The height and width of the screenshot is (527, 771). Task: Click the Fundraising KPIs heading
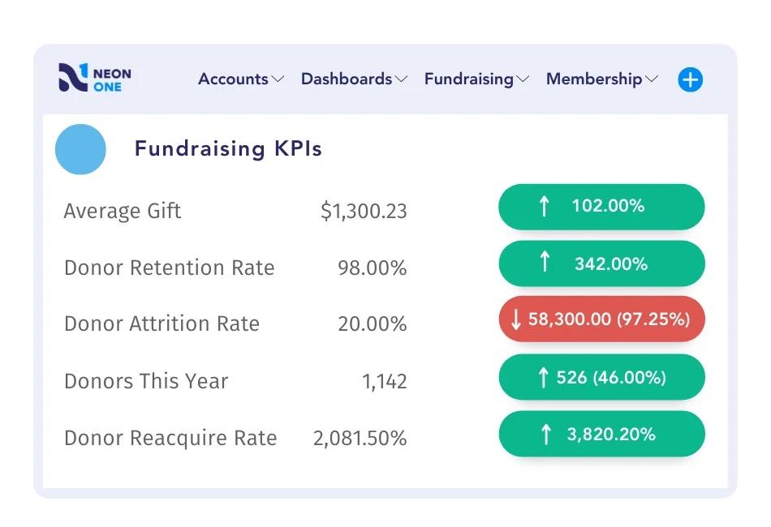tap(228, 149)
